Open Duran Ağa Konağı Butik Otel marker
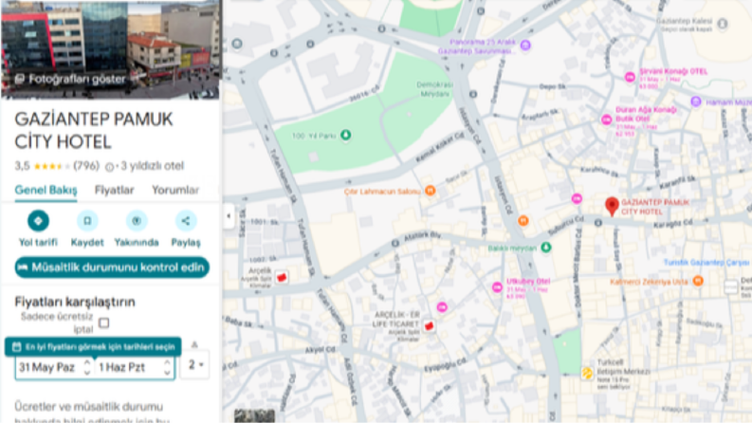 [x=607, y=119]
